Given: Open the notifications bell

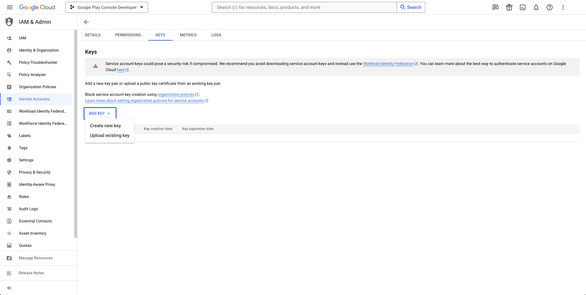Looking at the screenshot, I should point(536,7).
